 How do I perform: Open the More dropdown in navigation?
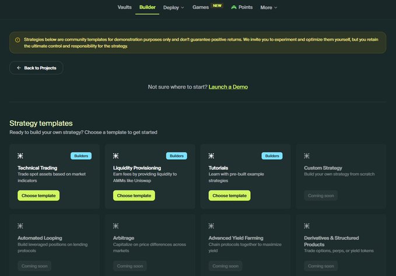click(x=268, y=8)
